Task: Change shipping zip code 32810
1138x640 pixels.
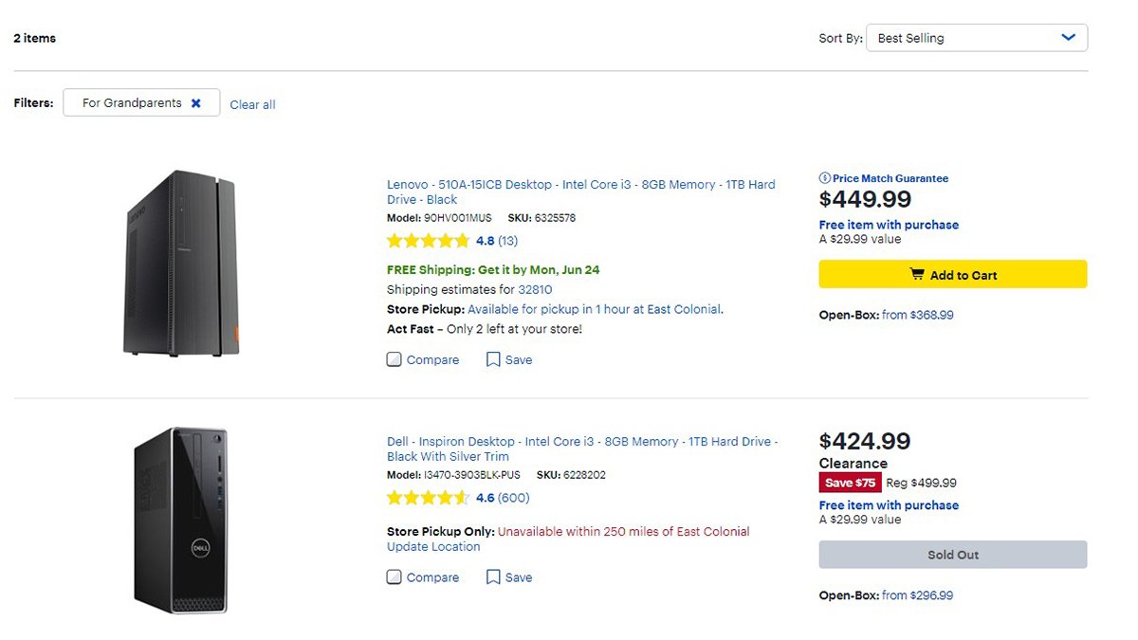Action: pos(535,289)
